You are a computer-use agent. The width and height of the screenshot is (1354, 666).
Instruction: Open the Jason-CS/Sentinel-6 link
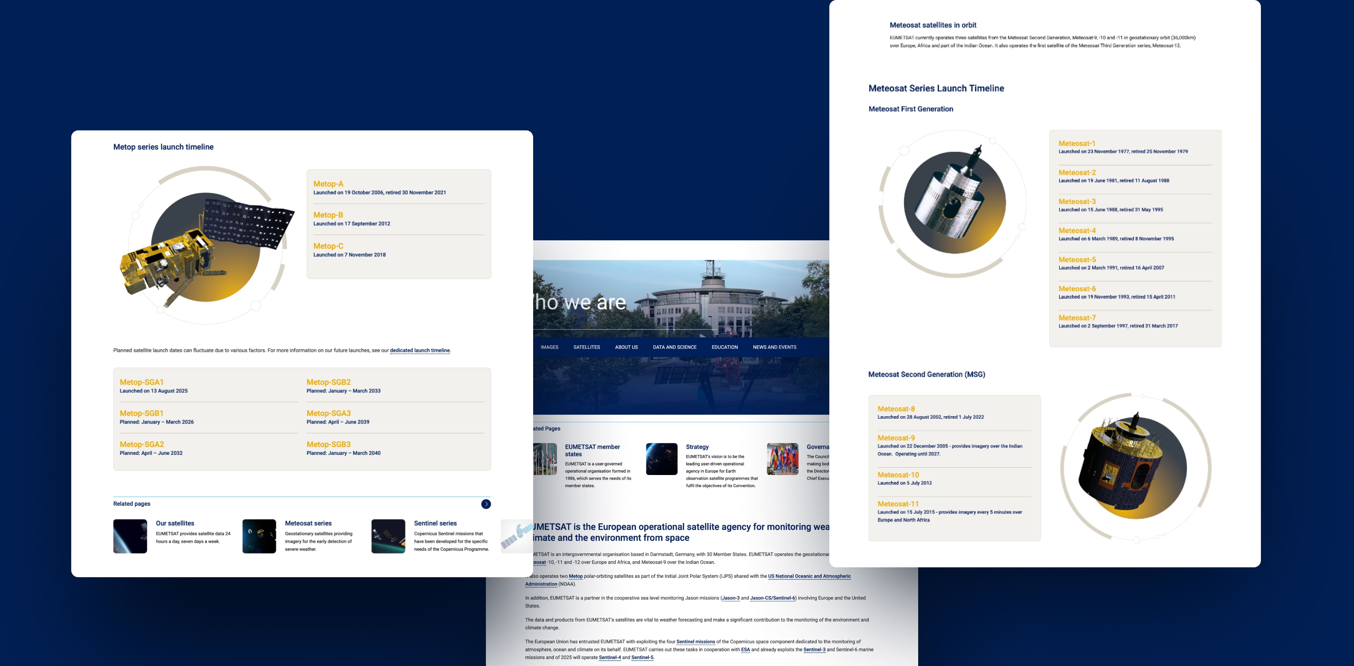tap(773, 598)
